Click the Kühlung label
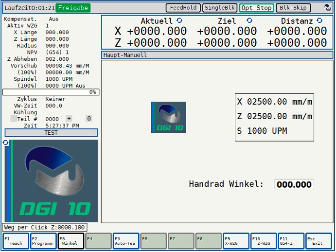The height and width of the screenshot is (252, 336). click(25, 112)
